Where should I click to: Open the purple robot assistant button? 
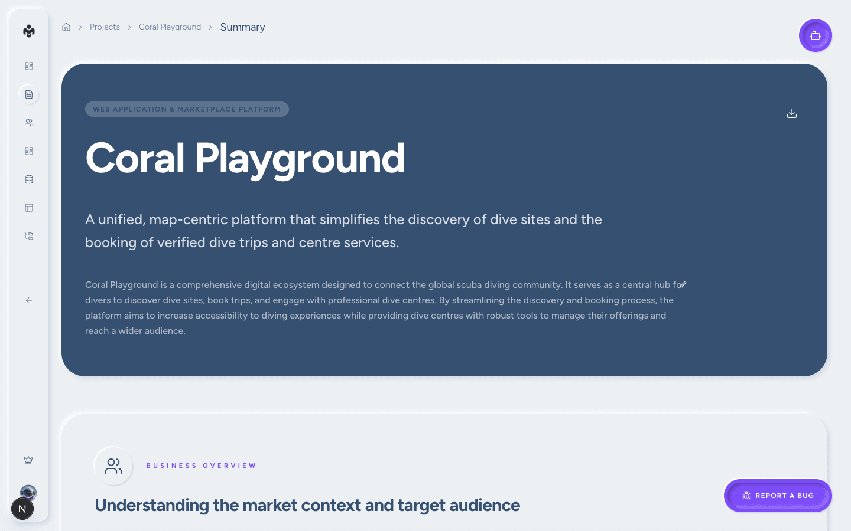[816, 35]
